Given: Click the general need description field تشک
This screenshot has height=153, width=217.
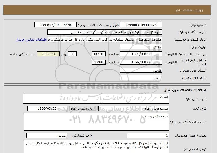Looking at the screenshot, I should pyautogui.click(x=96, y=99).
